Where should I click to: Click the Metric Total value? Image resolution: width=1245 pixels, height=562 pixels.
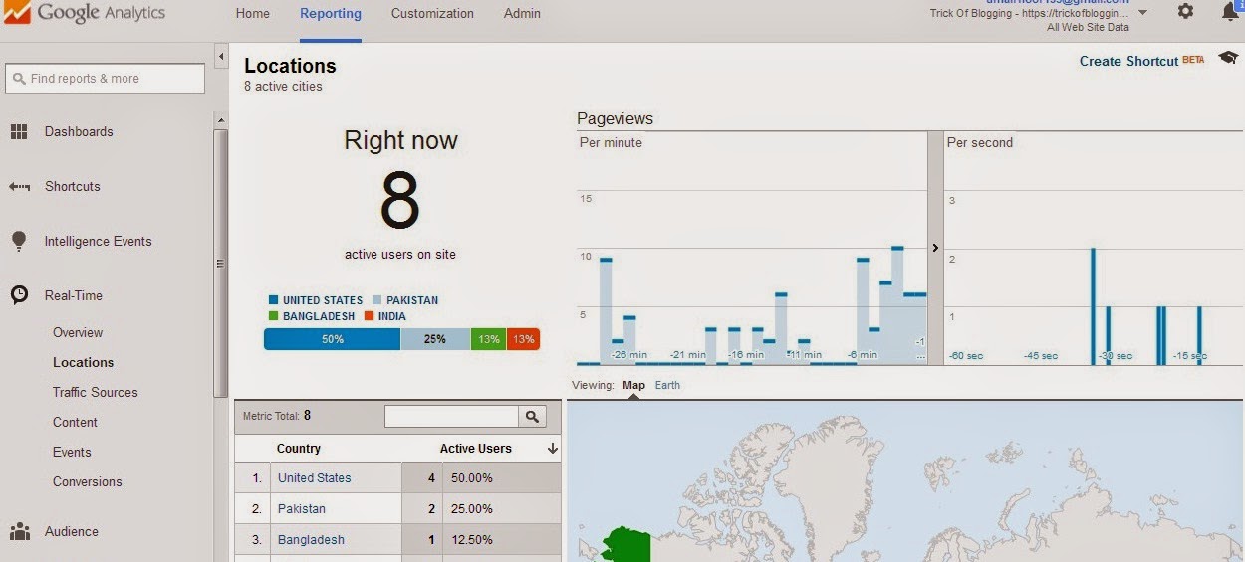click(307, 416)
